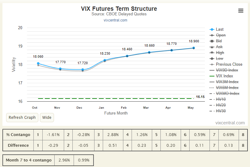
Task: Toggle the Last series legend marker
Action: pyautogui.click(x=212, y=29)
